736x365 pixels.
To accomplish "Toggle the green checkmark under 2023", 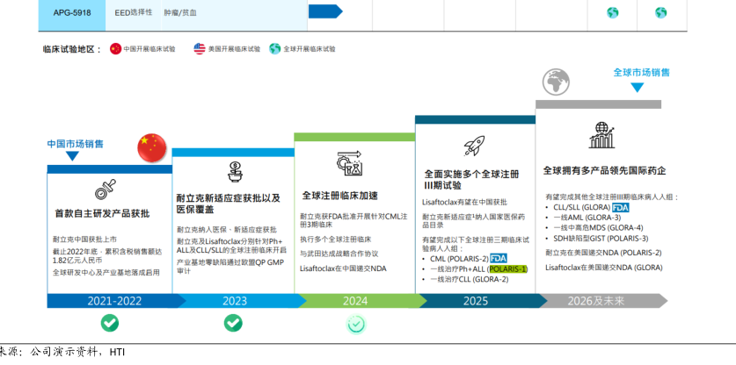I will [232, 323].
